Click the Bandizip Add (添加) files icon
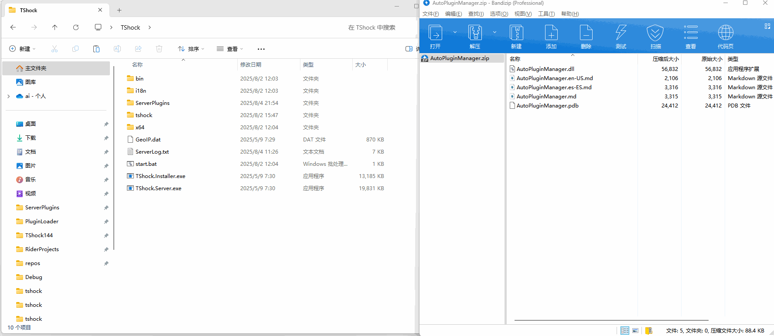Image resolution: width=774 pixels, height=336 pixels. coord(551,33)
